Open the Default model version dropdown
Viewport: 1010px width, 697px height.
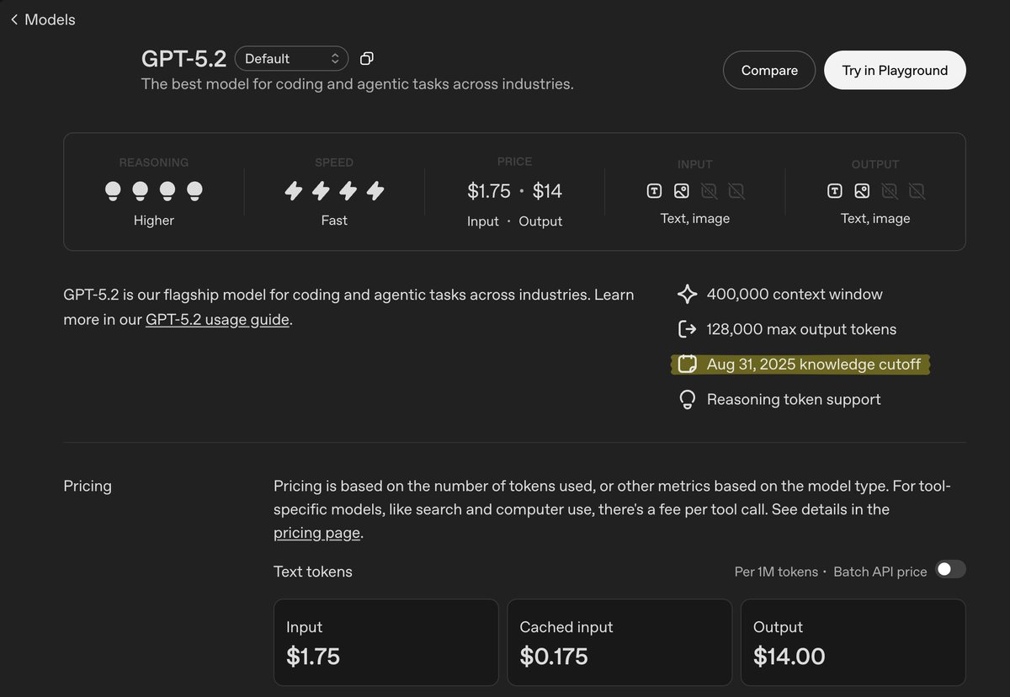pyautogui.click(x=291, y=58)
